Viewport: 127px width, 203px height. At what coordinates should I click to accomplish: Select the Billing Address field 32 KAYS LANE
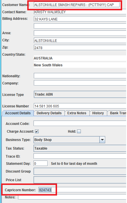[80, 19]
